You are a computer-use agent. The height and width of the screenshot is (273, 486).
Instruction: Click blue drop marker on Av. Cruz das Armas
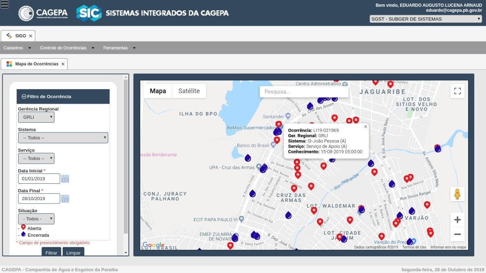click(x=310, y=106)
